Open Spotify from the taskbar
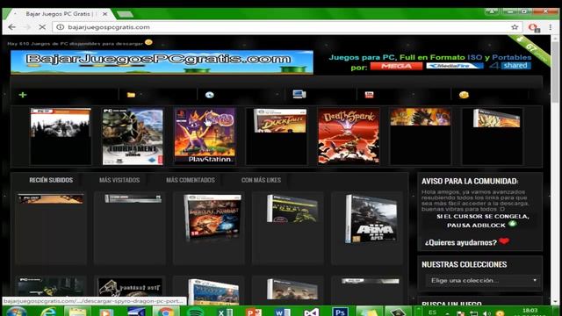 pyautogui.click(x=195, y=312)
